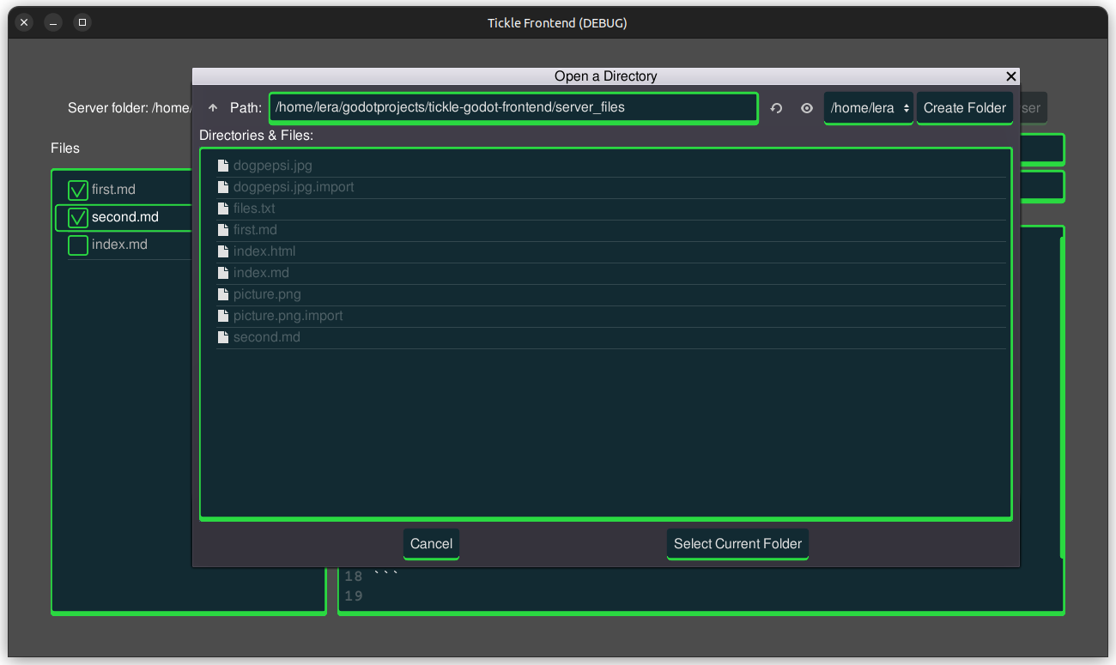Select picture.png.import in the file list
Image resolution: width=1116 pixels, height=665 pixels.
pos(288,316)
